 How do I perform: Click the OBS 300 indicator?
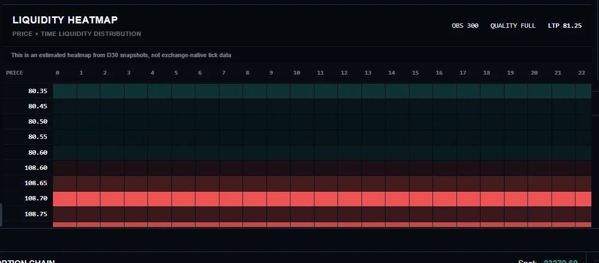coord(465,26)
